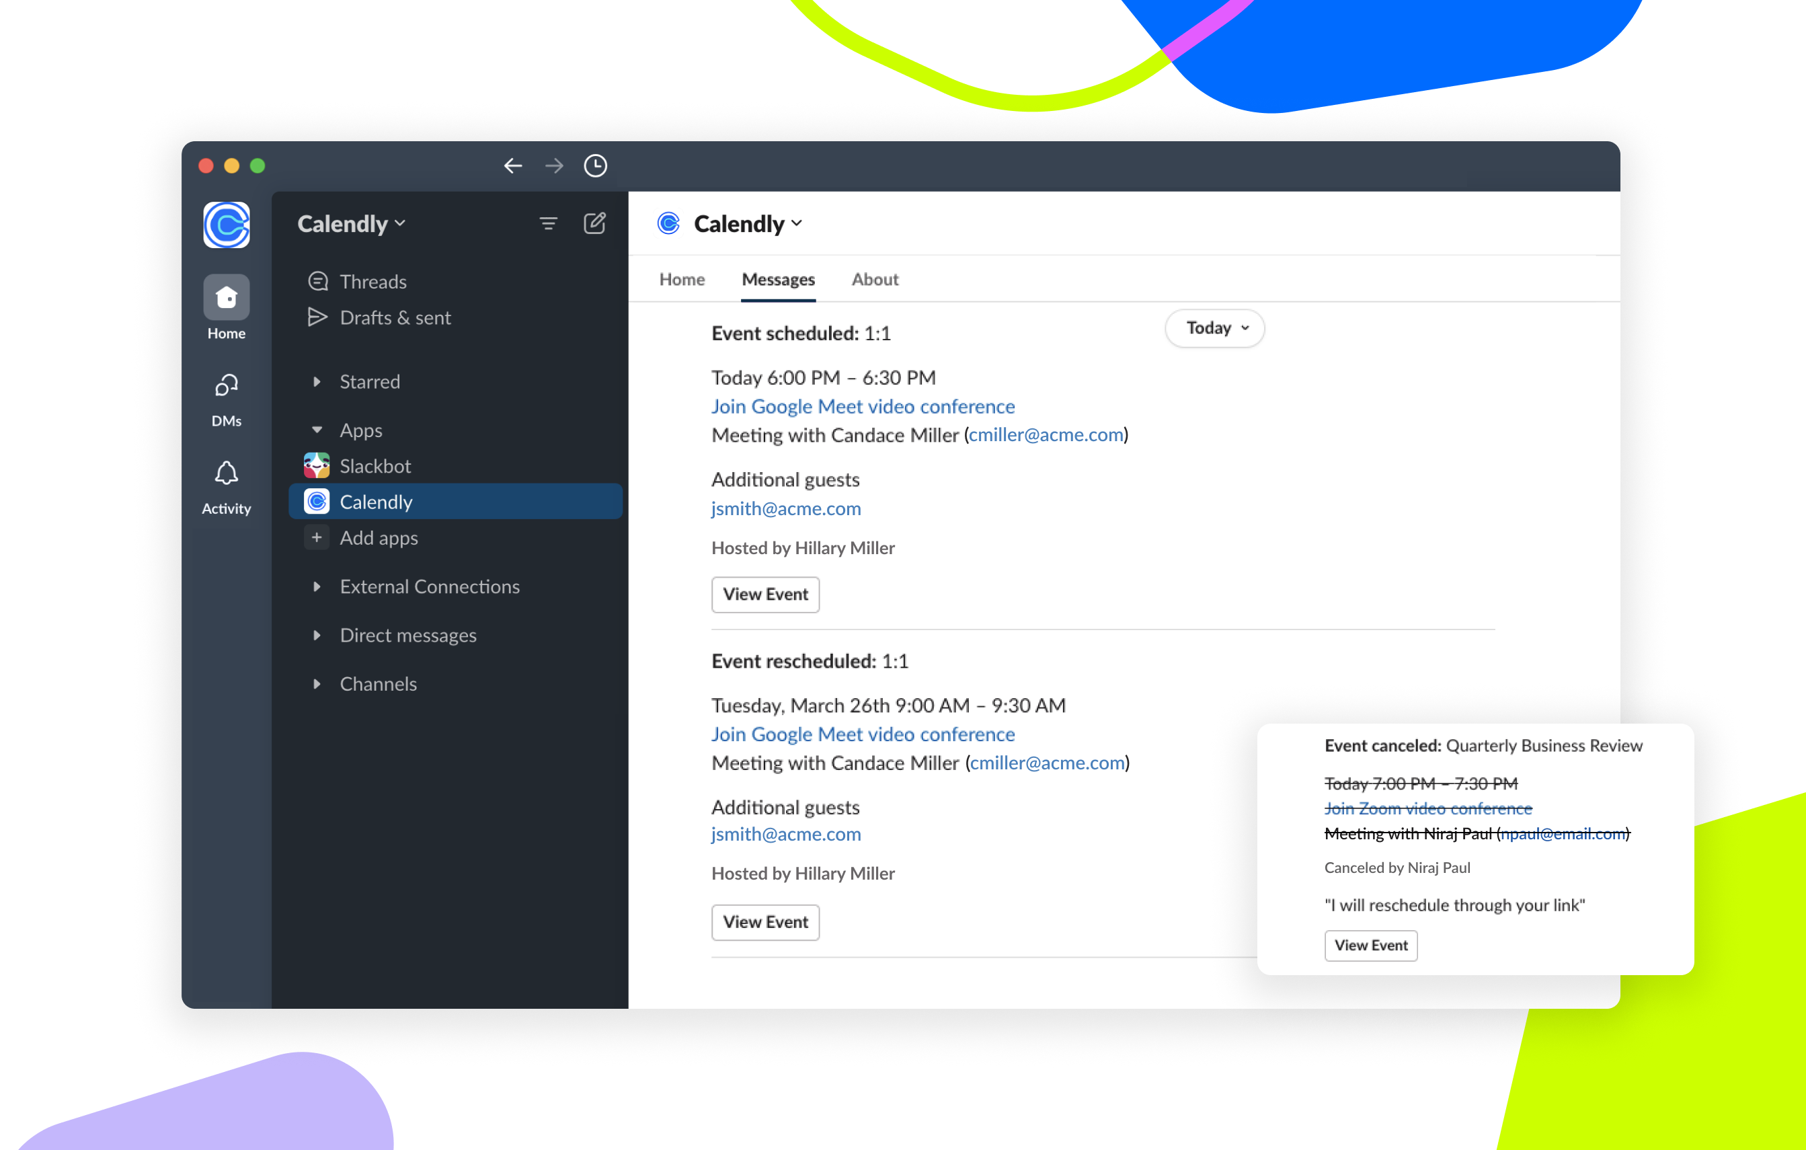The height and width of the screenshot is (1150, 1806).
Task: Collapse the Apps section
Action: pyautogui.click(x=317, y=430)
